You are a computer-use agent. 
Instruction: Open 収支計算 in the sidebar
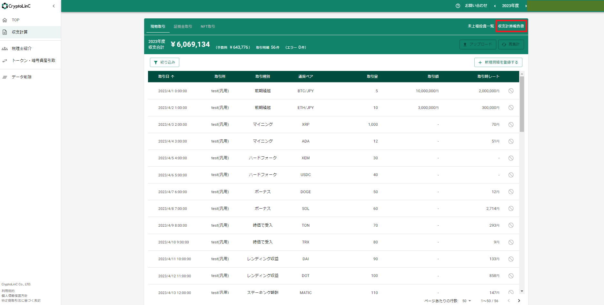click(x=30, y=32)
